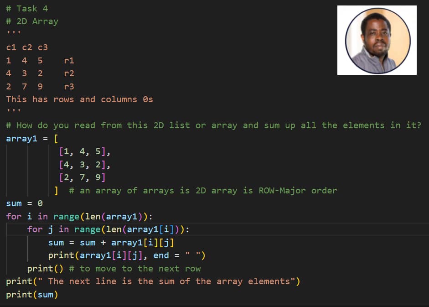
Task: Click the "sum = 0" assignment line
Action: tap(21, 203)
